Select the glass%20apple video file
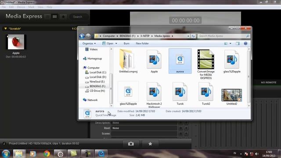This screenshot has width=281, height=158. [x=232, y=61]
